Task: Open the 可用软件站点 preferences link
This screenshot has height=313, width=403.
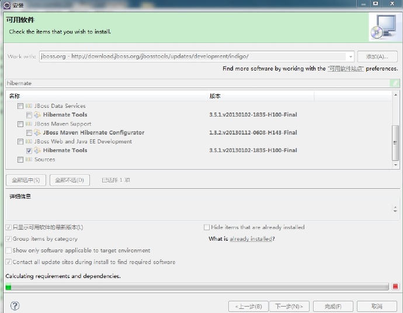Action: [346, 69]
